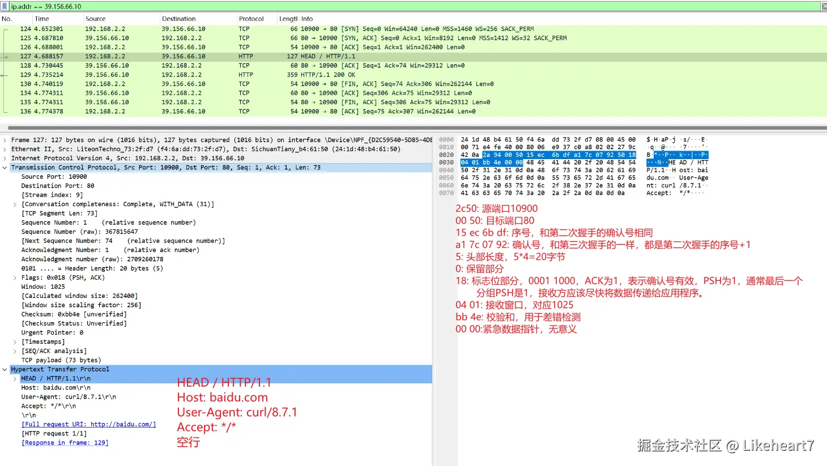Follow the Response in frame: 129 link
The image size is (827, 466).
point(65,443)
